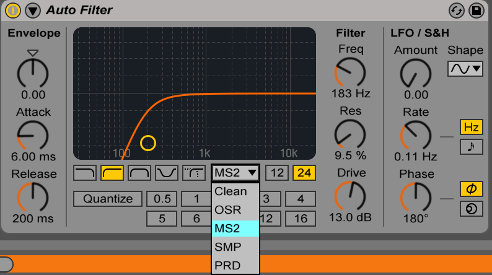This screenshot has width=492, height=275.
Task: Click the Auto Filter title bar text
Action: click(x=79, y=11)
